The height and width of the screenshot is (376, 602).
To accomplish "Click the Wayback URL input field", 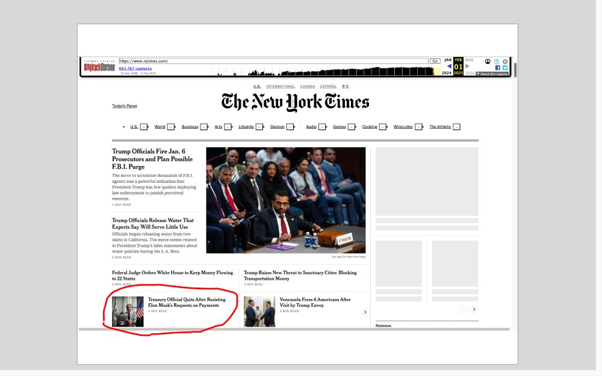I will tap(273, 61).
